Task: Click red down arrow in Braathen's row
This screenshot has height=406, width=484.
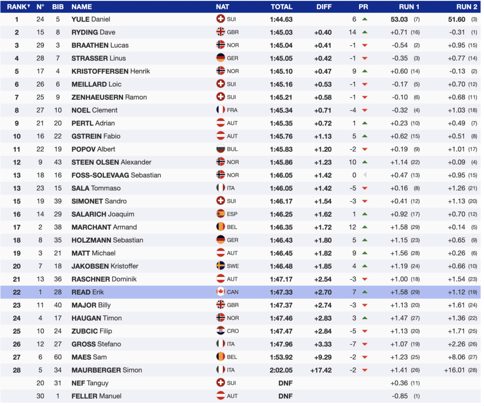Action: tap(364, 45)
